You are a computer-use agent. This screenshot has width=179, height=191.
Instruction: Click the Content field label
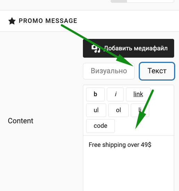(x=20, y=121)
